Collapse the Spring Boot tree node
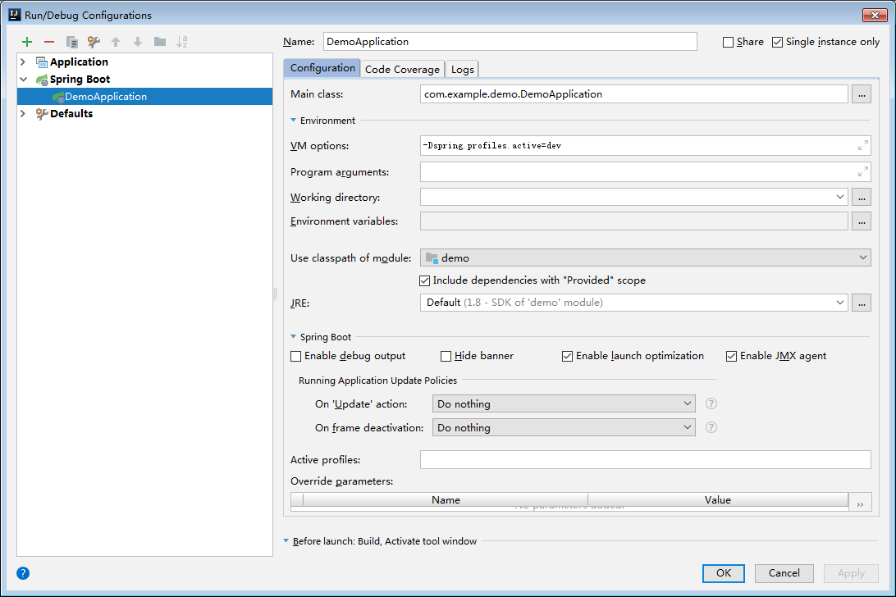896x597 pixels. tap(24, 80)
